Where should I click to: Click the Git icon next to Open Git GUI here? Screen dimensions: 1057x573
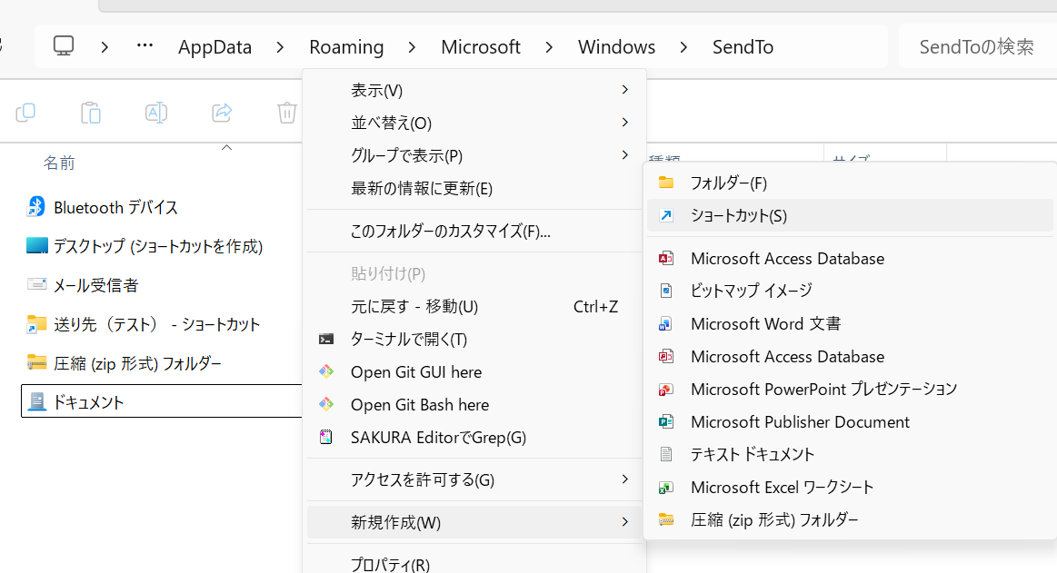pyautogui.click(x=326, y=371)
